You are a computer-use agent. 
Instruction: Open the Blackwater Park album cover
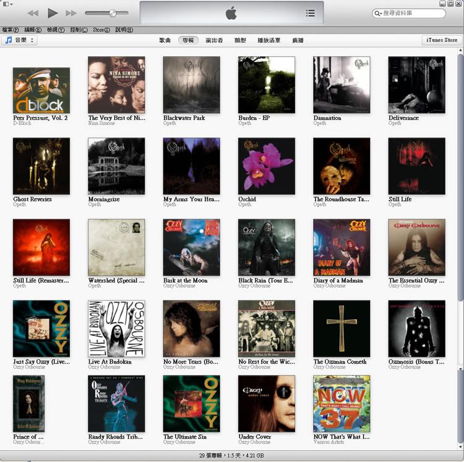pyautogui.click(x=191, y=85)
